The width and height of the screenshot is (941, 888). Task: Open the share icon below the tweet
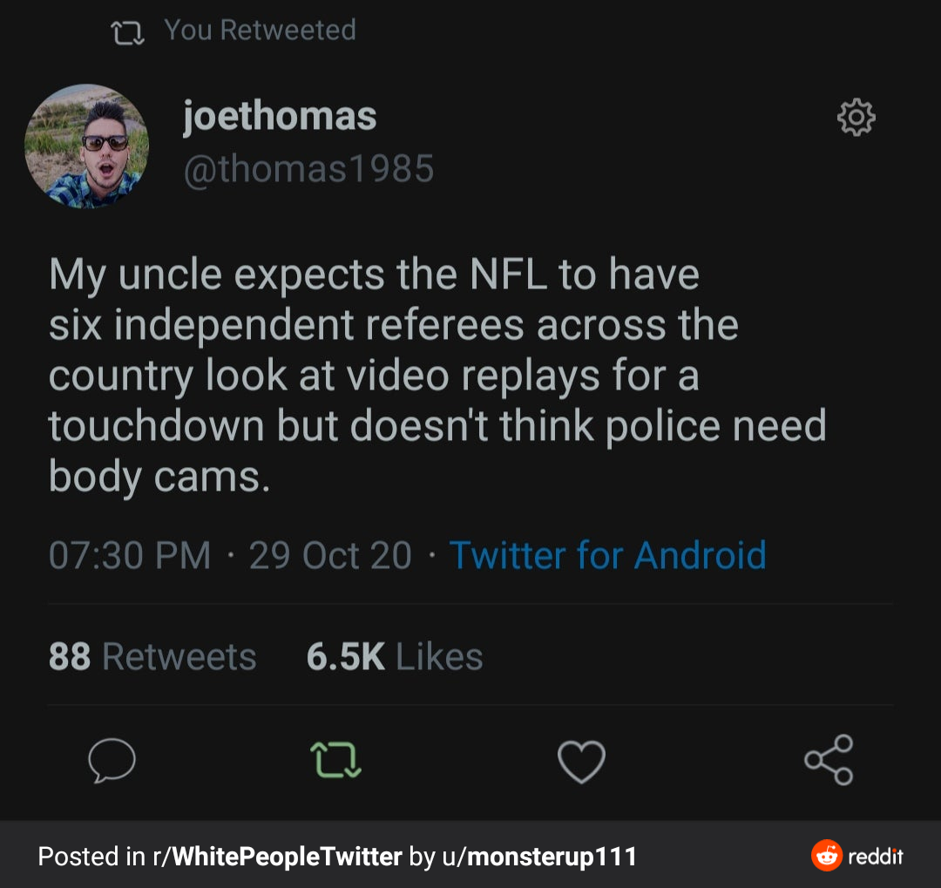(x=829, y=760)
